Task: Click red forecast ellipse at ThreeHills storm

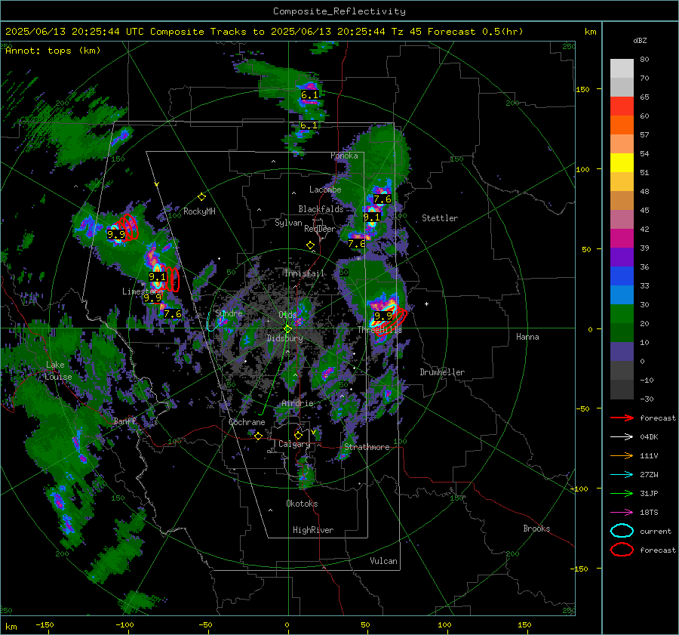Action: pos(392,322)
